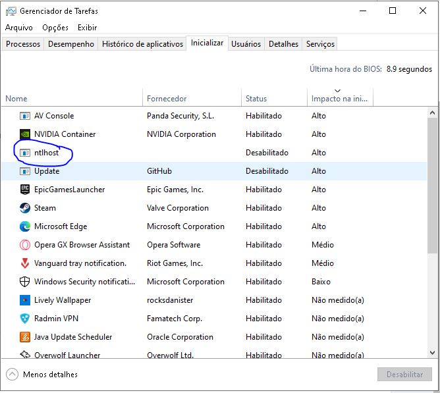440x393 pixels.
Task: Select Opera GX Browser Assistant name
Action: pyautogui.click(x=82, y=245)
